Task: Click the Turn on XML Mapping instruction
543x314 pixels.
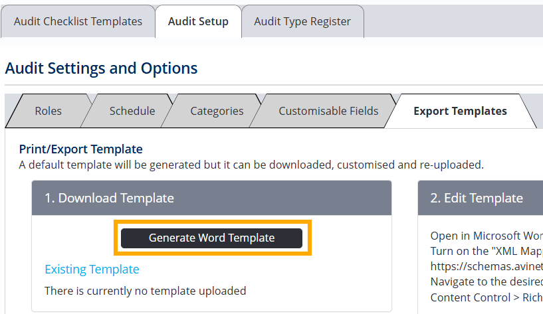Action: (486, 252)
